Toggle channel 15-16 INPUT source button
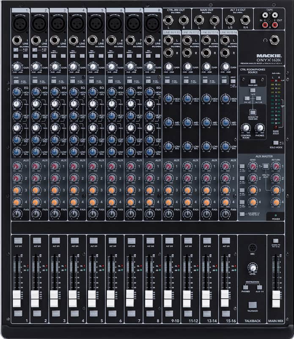The height and width of the screenshot is (339, 294). tap(233, 81)
